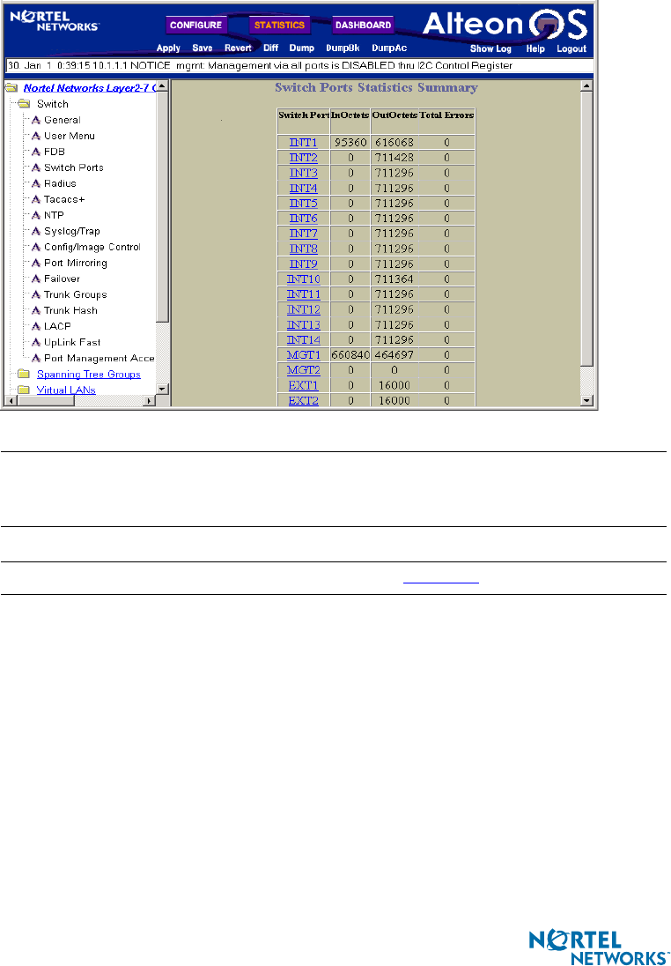Open the MGT2 port link

point(304,370)
